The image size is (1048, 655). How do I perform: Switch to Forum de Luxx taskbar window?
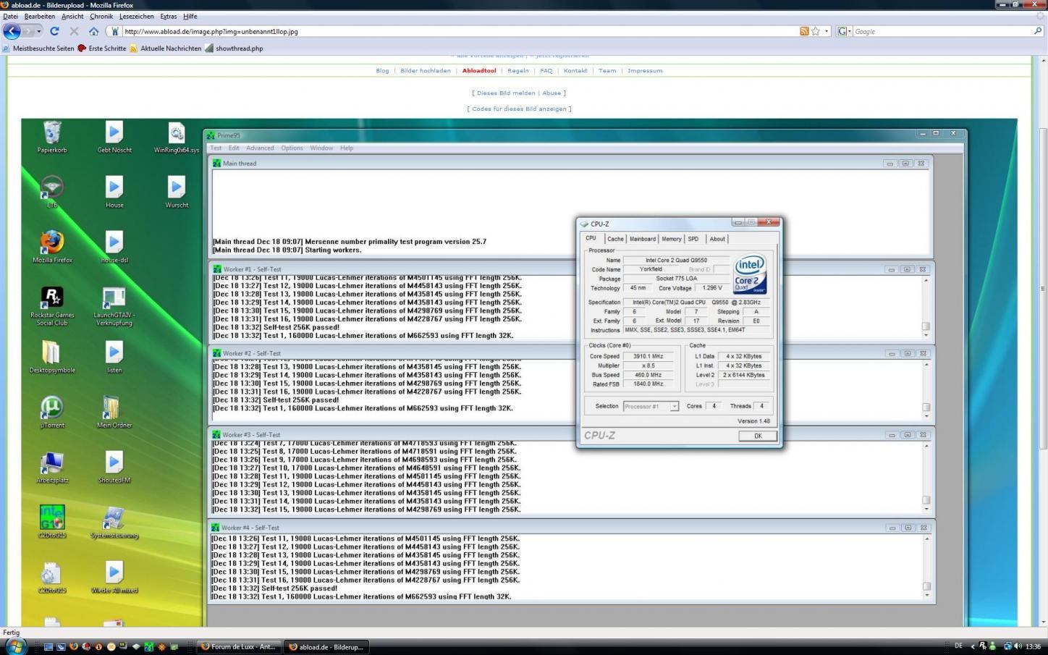pos(238,646)
